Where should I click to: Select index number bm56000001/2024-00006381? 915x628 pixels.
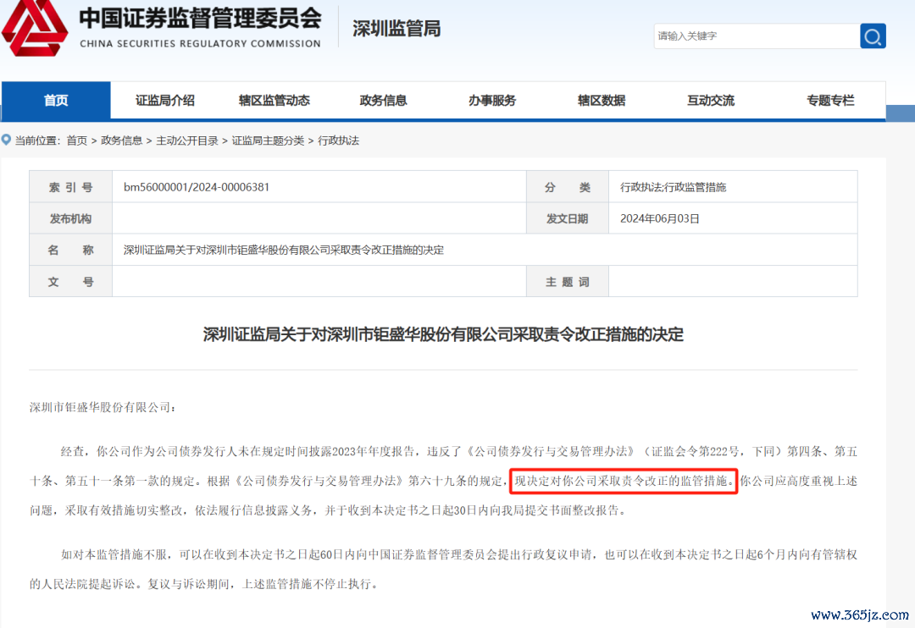[x=196, y=187]
